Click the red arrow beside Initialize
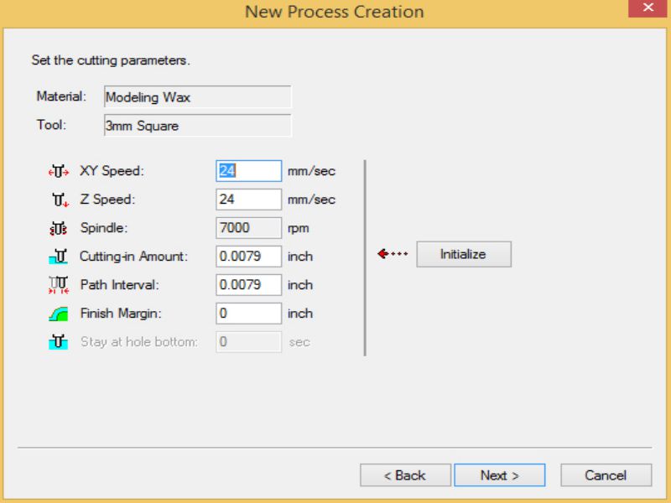 click(393, 255)
